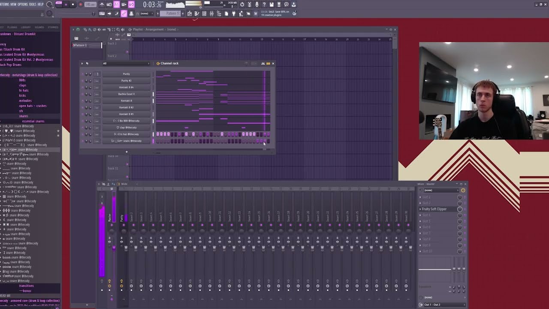Open the OPTIONS menu
This screenshot has width=549, height=309.
pyautogui.click(x=23, y=4)
